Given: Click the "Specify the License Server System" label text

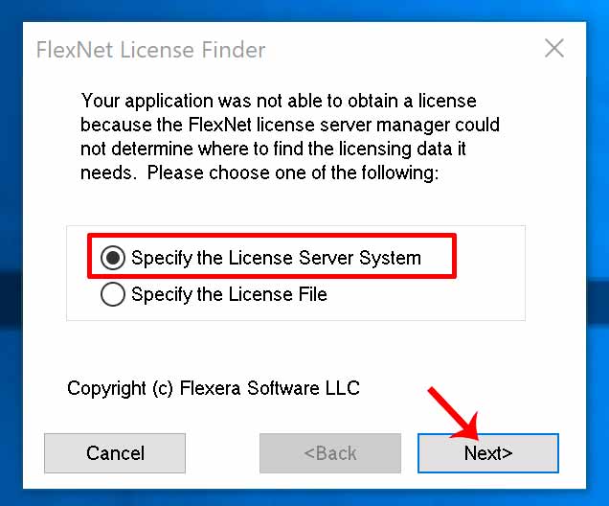Looking at the screenshot, I should (276, 258).
